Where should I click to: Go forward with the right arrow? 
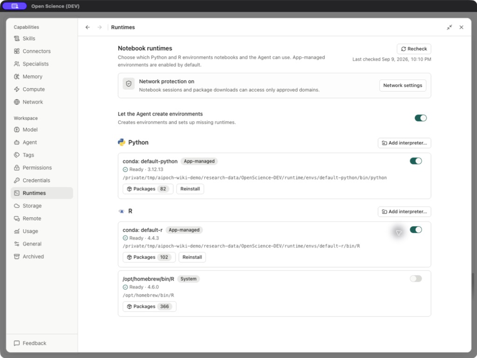pyautogui.click(x=100, y=28)
